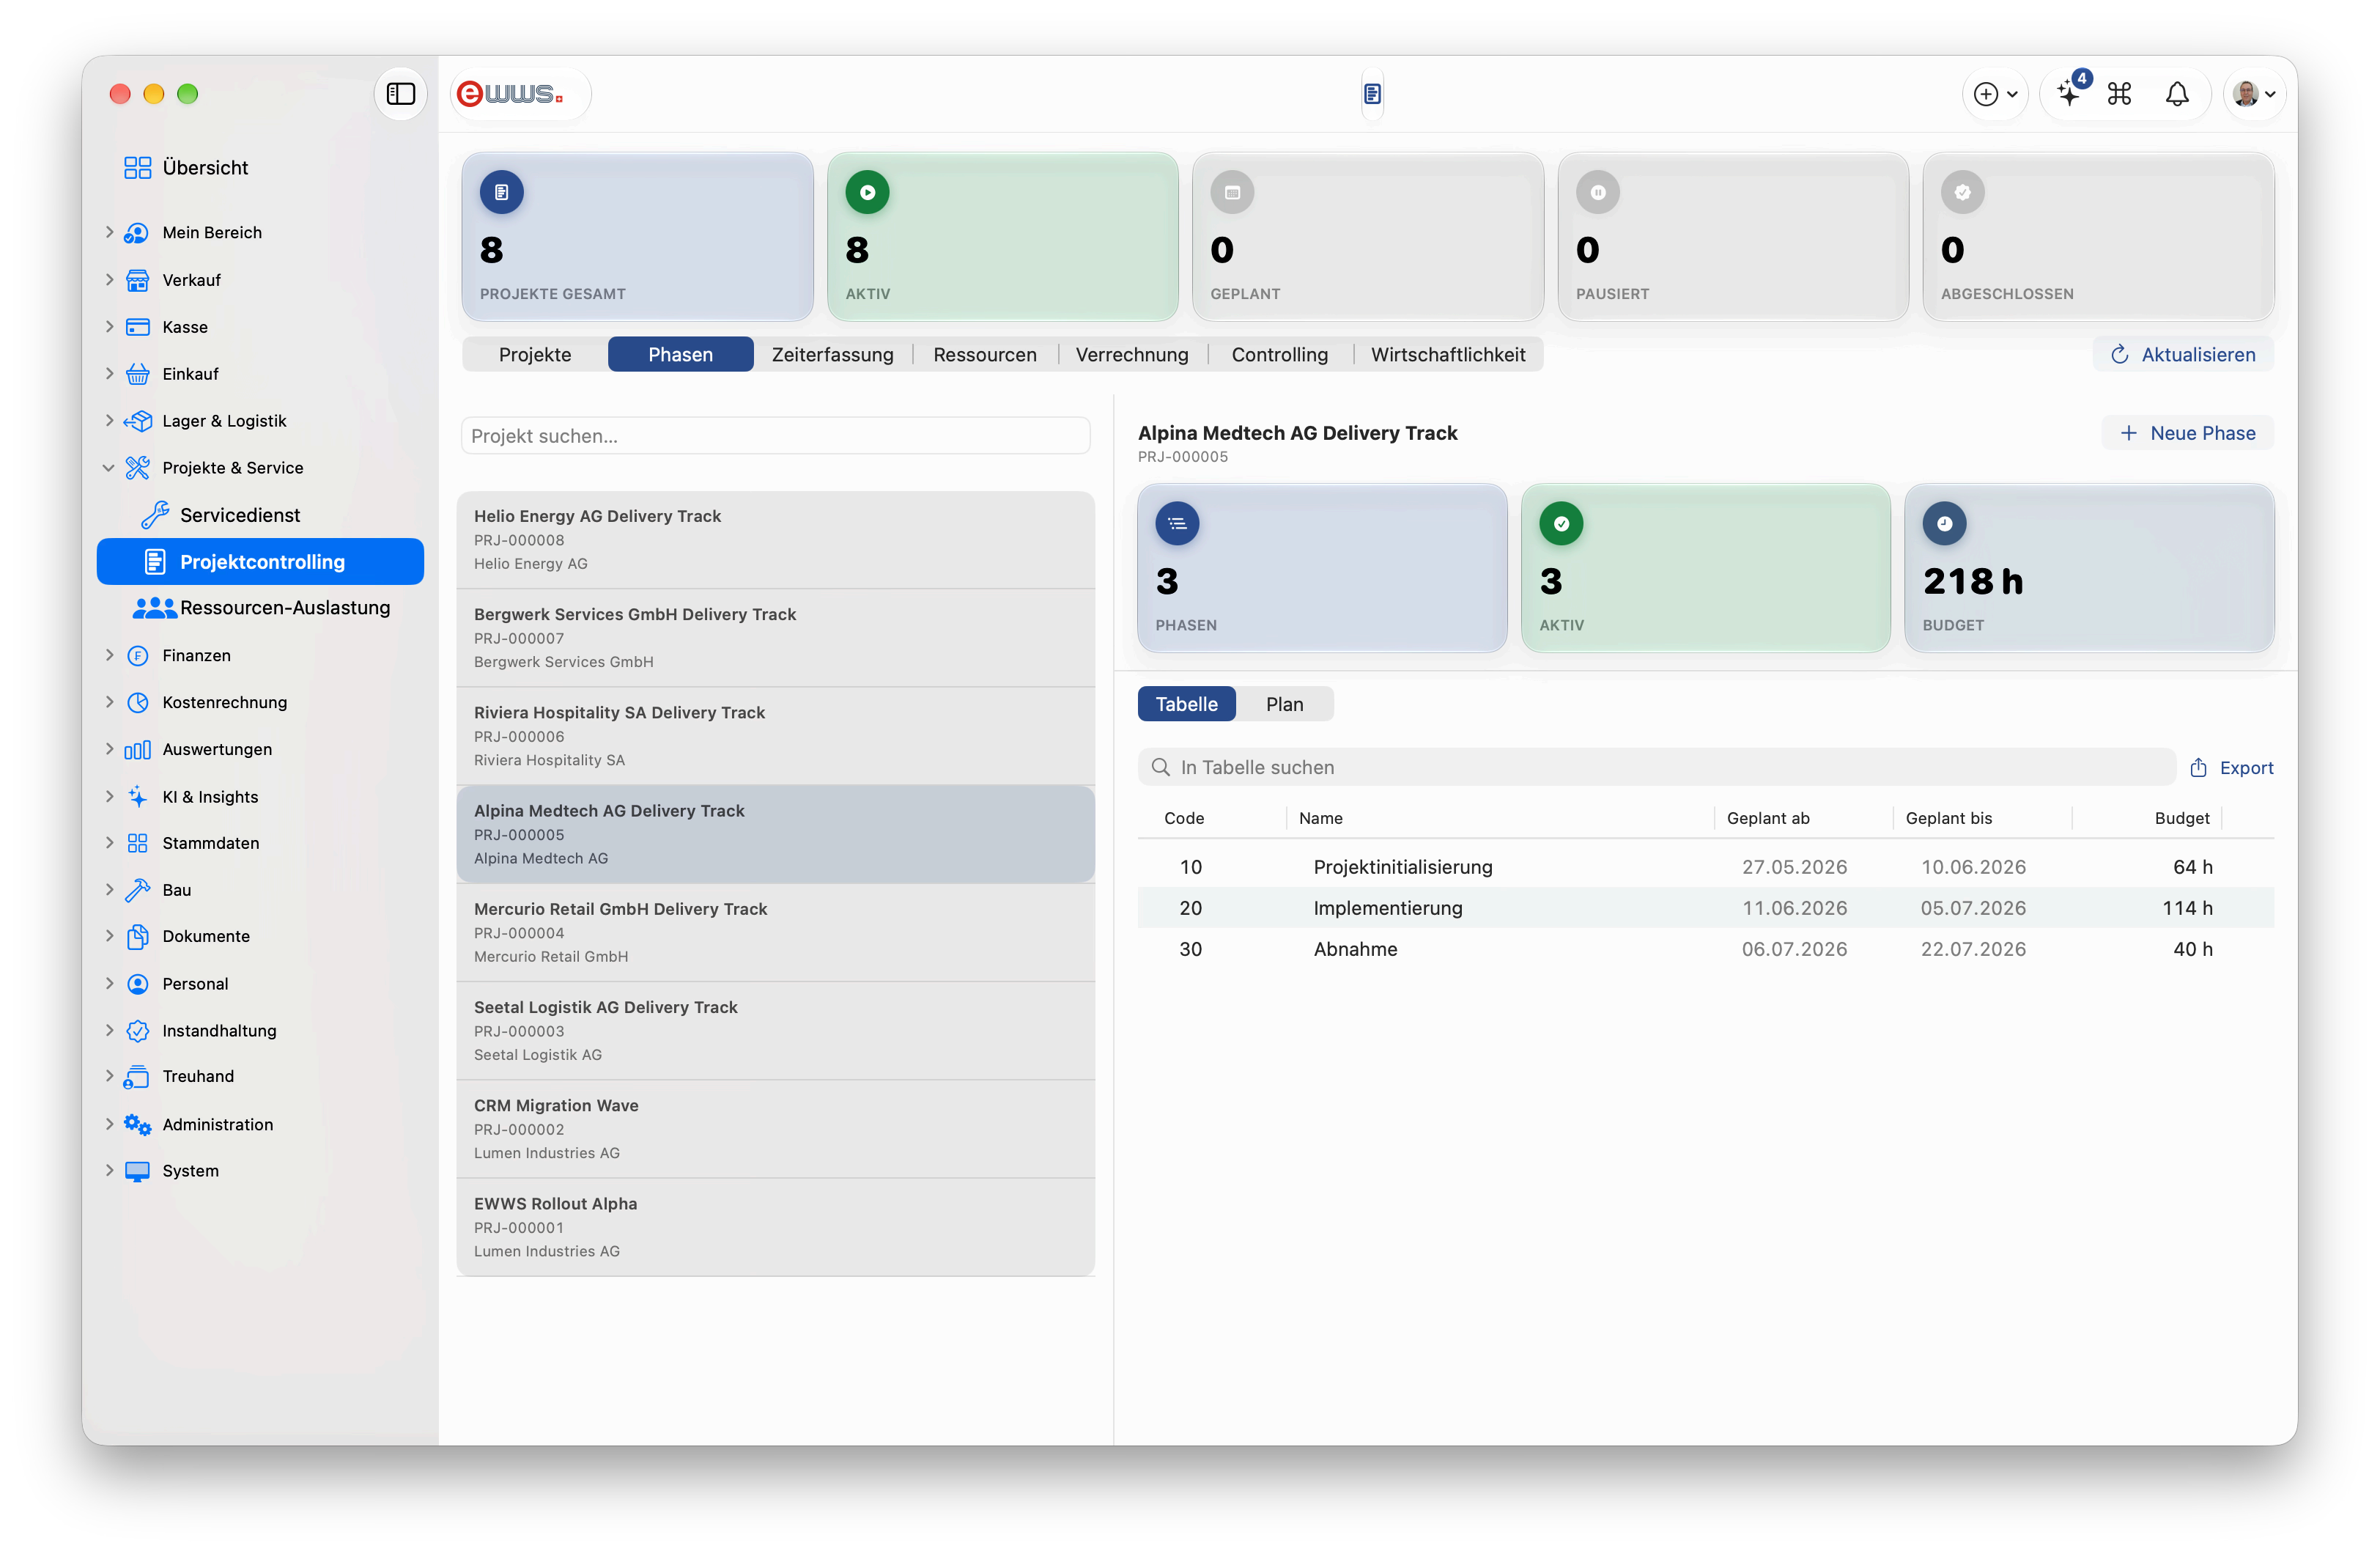Expand the Mein Bereich section
Screen dimensions: 2380x1554
coord(109,232)
